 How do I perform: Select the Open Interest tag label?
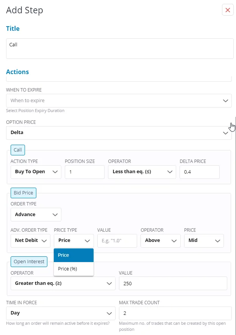click(x=29, y=262)
